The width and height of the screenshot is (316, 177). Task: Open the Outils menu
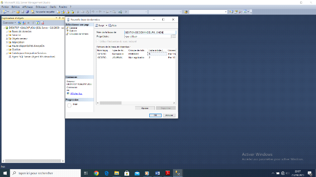[53, 7]
